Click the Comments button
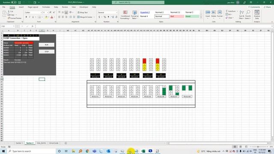The height and width of the screenshot is (154, 274). 254,7
